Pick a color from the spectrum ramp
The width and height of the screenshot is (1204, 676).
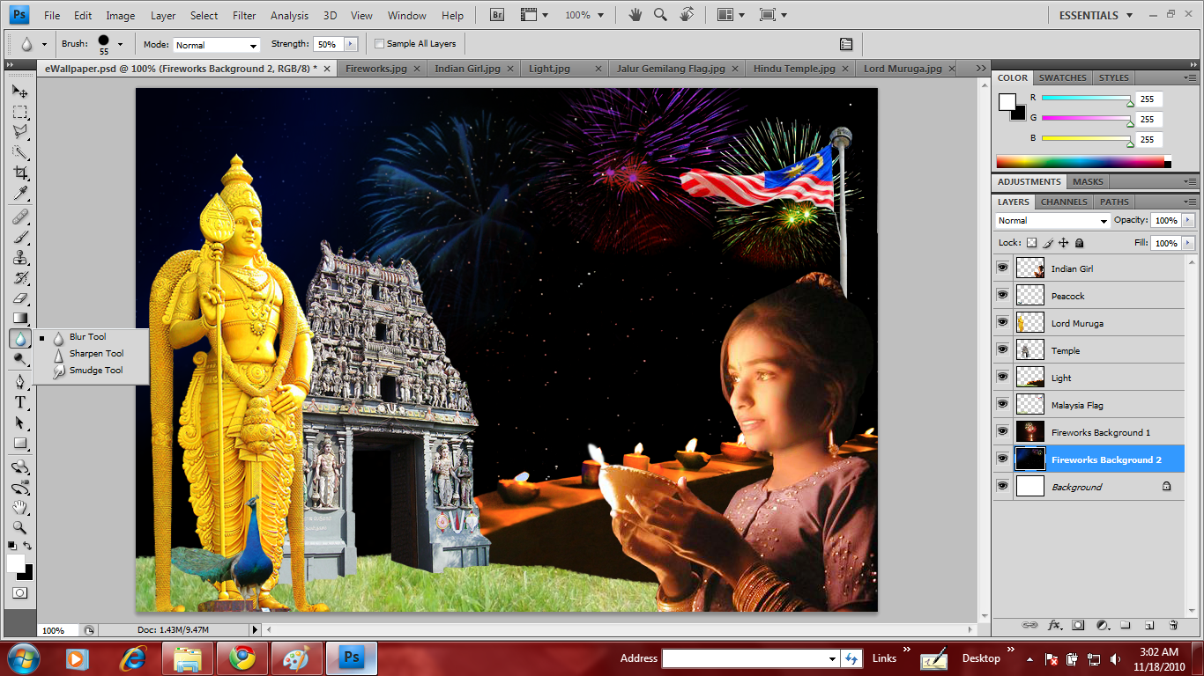click(1081, 162)
